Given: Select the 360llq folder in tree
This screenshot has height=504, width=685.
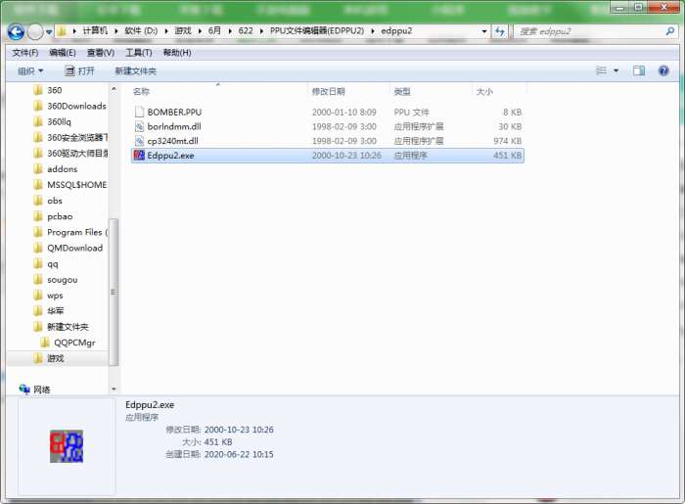Looking at the screenshot, I should 59,122.
